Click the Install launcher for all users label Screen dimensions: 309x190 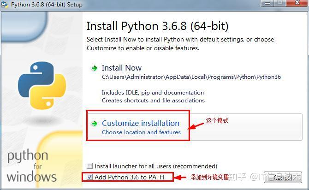[156, 166]
